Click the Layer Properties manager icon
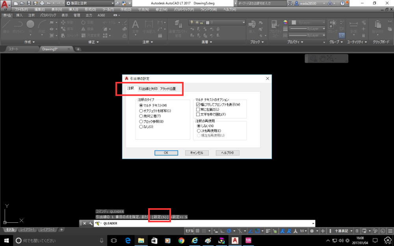Image resolution: width=394 pixels, height=246 pixels. coord(178,24)
